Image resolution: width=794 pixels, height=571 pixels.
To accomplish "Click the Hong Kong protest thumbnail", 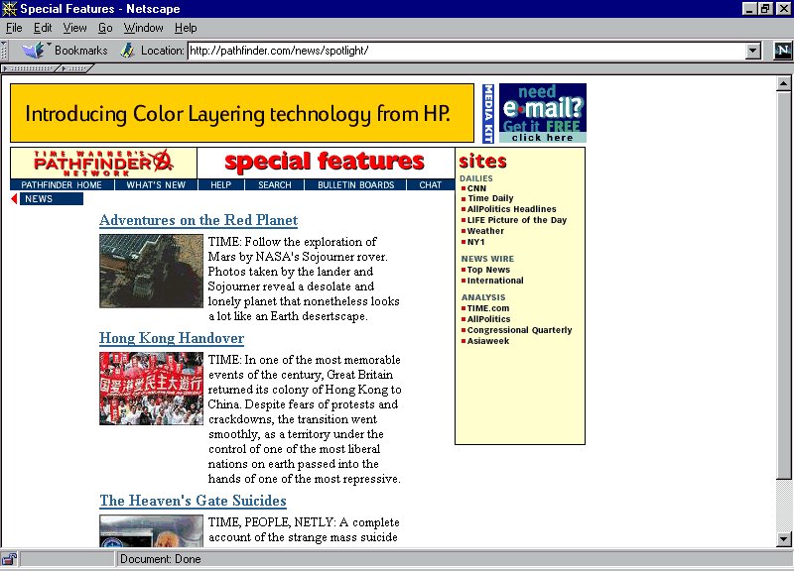I will coord(151,389).
